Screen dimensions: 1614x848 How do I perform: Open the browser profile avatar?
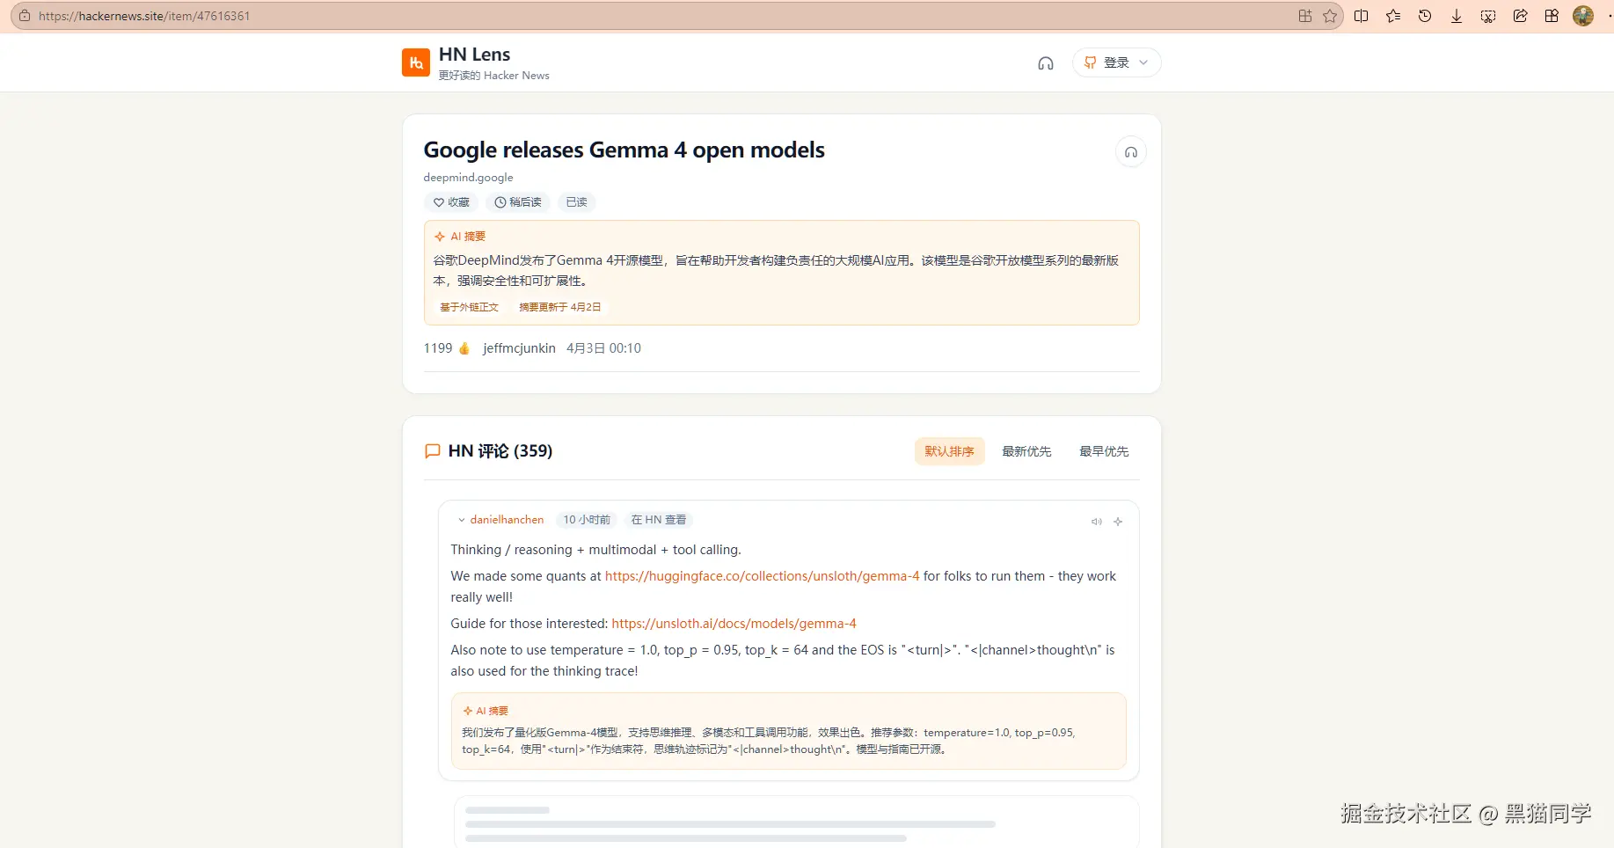pyautogui.click(x=1583, y=16)
